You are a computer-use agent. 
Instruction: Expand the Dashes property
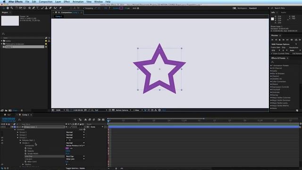pos(23,164)
